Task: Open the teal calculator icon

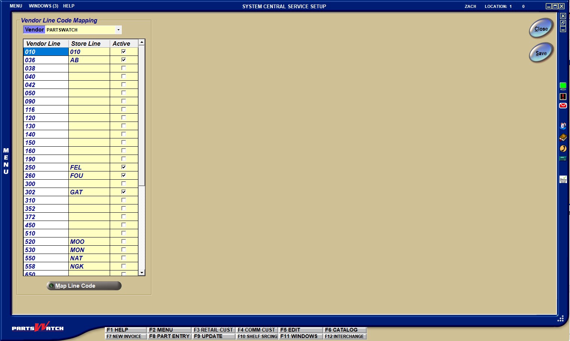Action: (563, 159)
